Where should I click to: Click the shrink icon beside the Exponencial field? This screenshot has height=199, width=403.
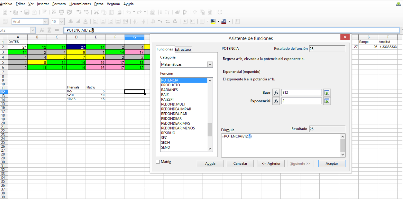(327, 101)
